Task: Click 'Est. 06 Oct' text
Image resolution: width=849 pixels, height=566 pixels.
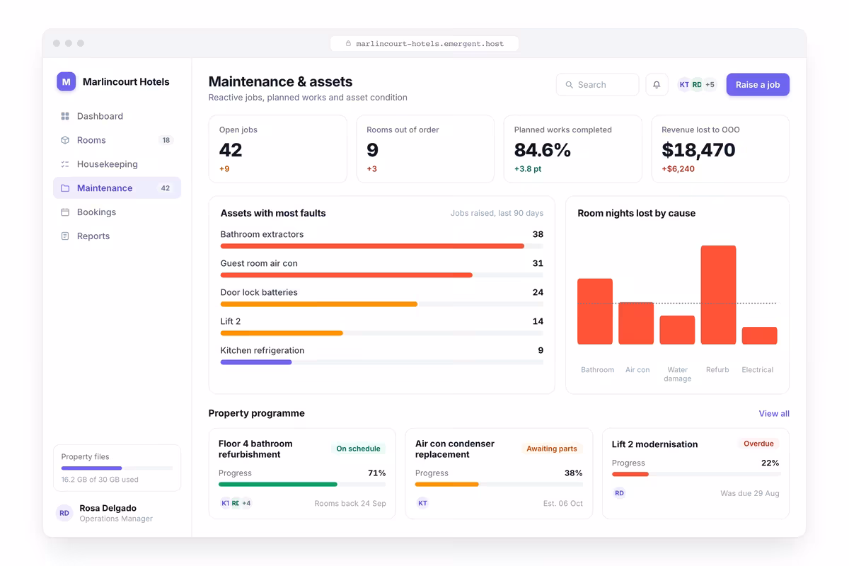Action: [x=563, y=504]
